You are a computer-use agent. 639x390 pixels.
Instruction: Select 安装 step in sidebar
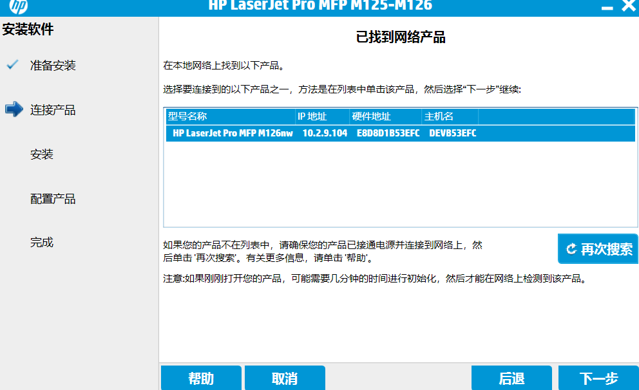(x=42, y=154)
